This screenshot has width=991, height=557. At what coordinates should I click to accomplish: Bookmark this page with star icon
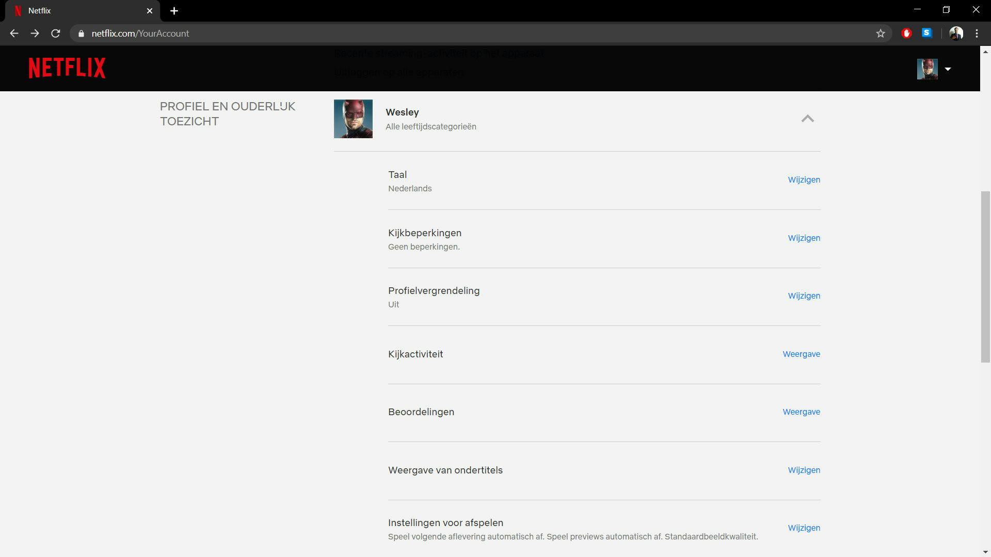[x=881, y=34]
